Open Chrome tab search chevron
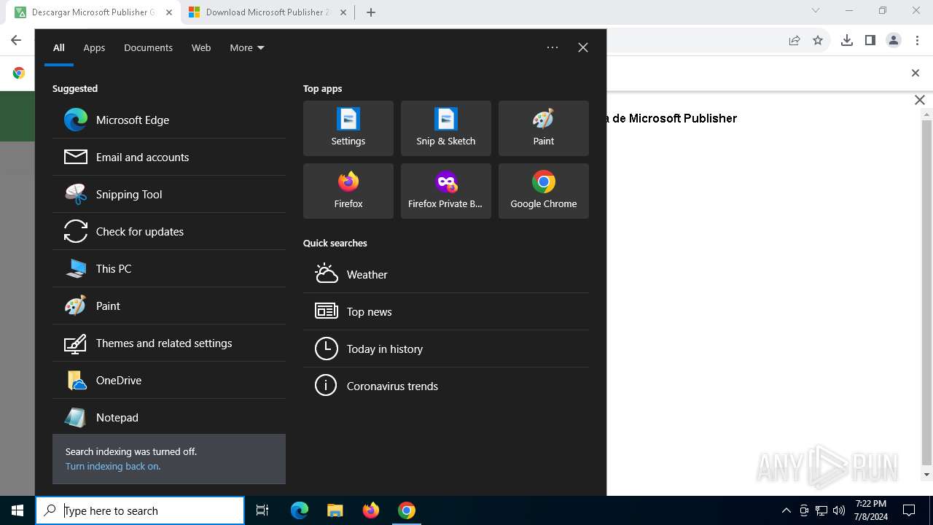The height and width of the screenshot is (525, 933). point(816,10)
